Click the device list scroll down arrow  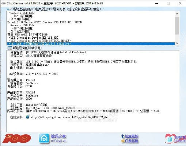coord(177,43)
